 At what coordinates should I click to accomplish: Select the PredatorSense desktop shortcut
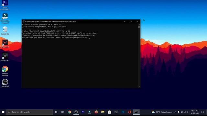click(5, 57)
